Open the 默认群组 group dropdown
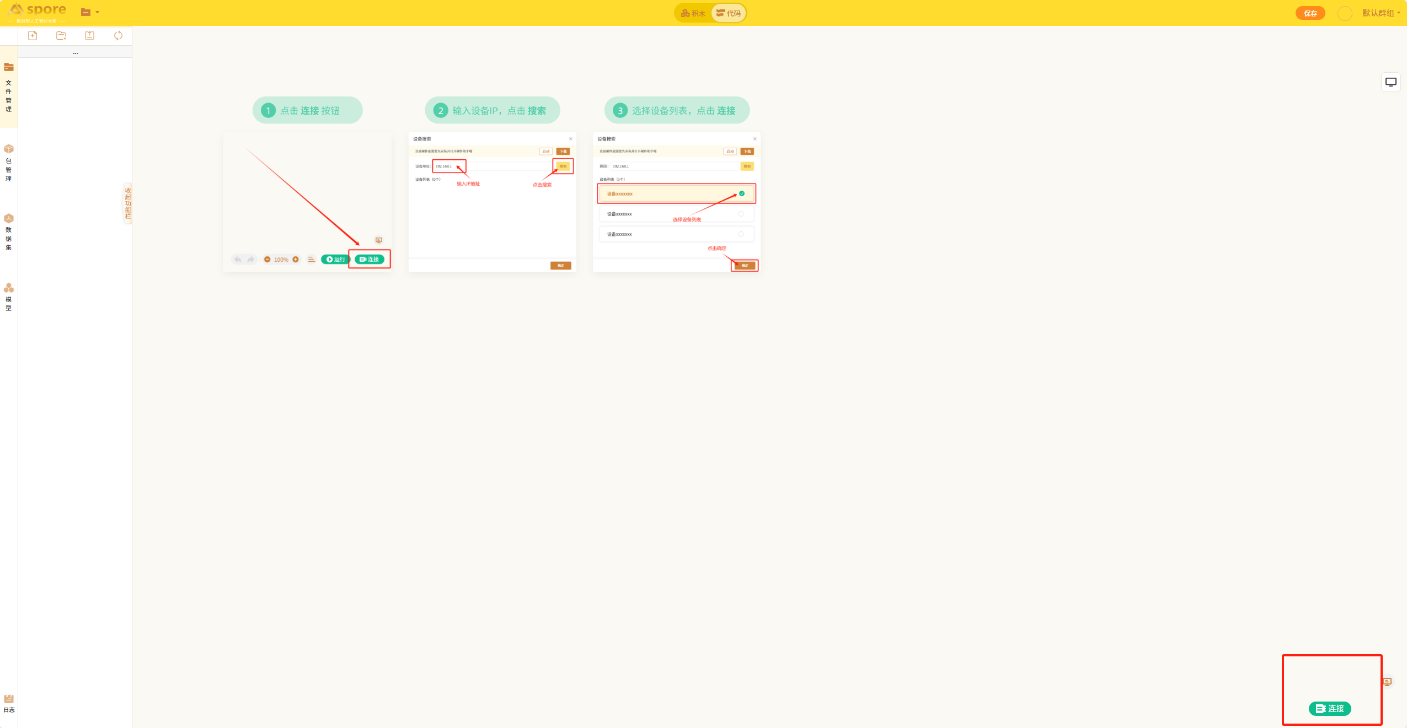Screen dimensions: 1407x728 [1381, 13]
